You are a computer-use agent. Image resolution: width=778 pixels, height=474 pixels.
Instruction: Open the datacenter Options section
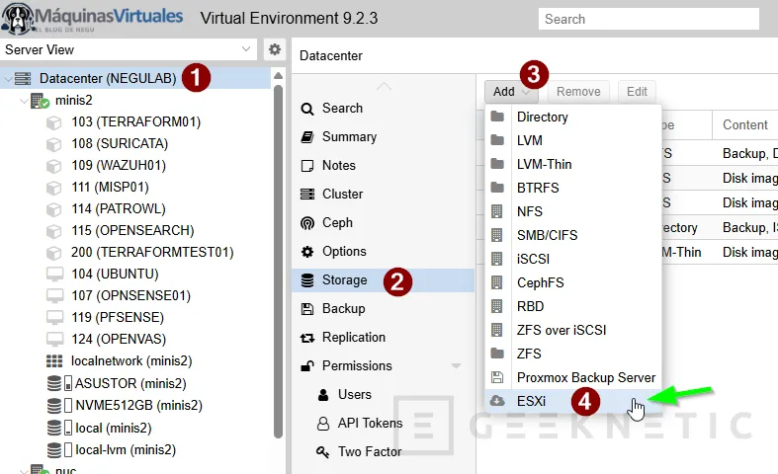pos(344,252)
